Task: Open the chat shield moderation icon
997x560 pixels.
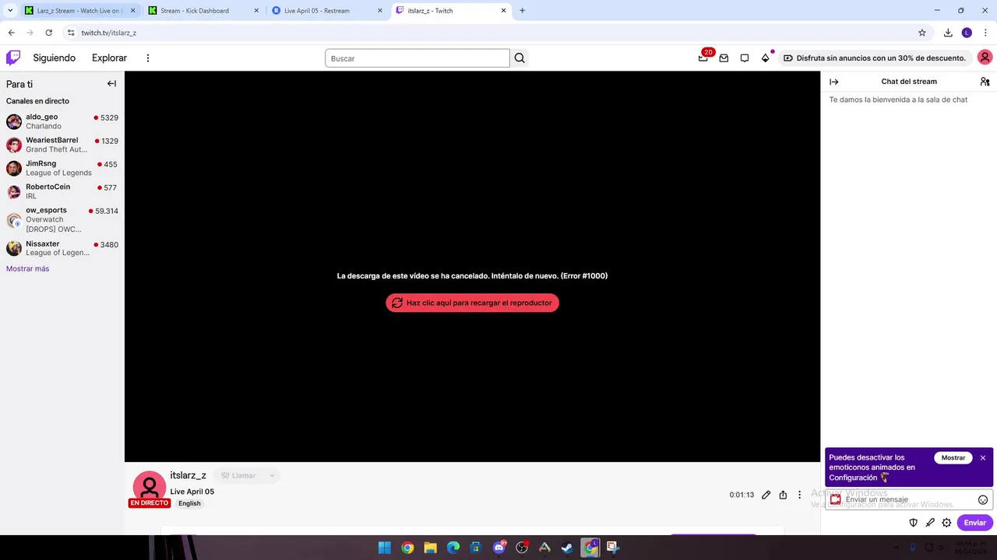Action: click(914, 523)
